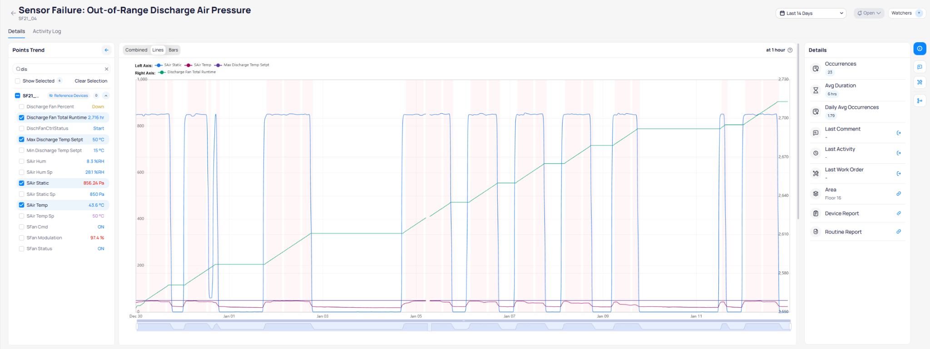Add a watcher with plus icon
The image size is (930, 349).
(919, 13)
